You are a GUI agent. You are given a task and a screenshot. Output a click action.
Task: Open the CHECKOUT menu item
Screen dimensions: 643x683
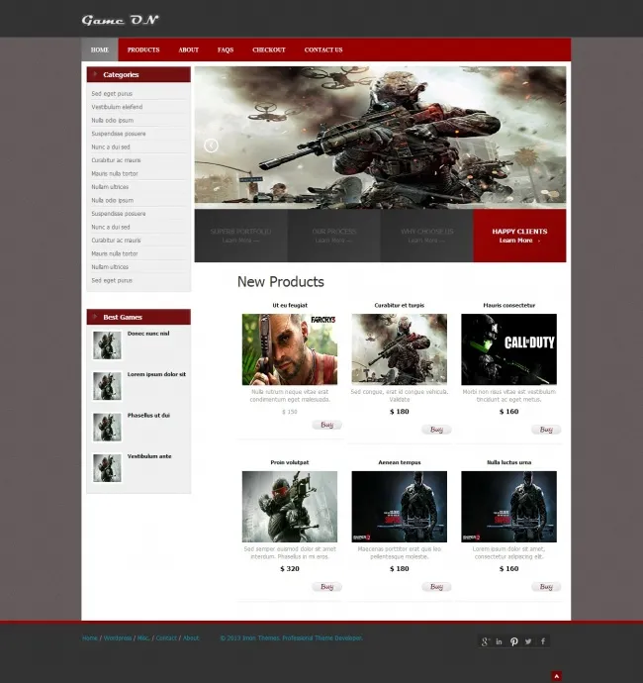269,49
